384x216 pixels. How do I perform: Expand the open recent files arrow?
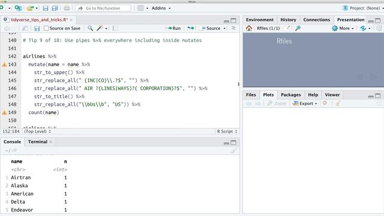click(37, 8)
